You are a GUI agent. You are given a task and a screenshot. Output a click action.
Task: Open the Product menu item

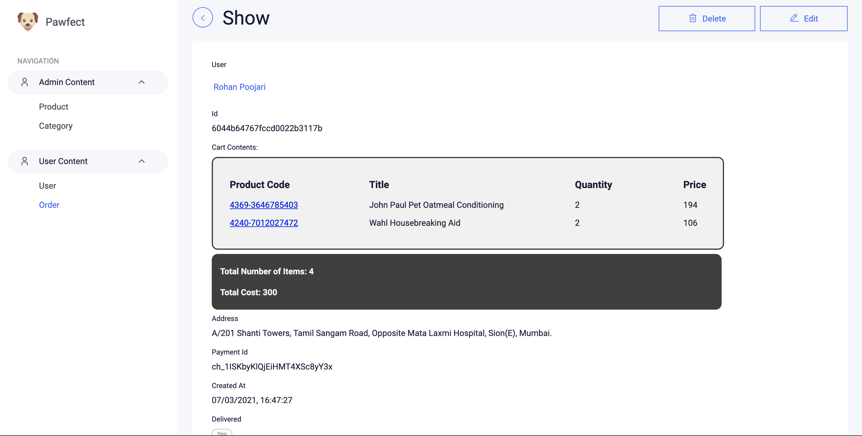54,107
